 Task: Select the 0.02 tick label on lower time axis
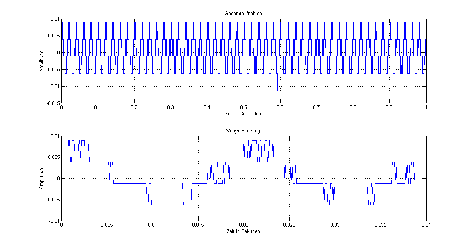pos(243,226)
